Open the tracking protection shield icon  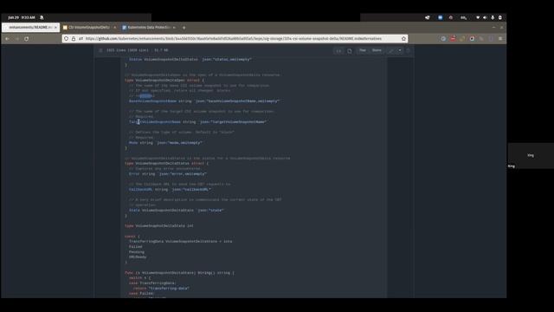pyautogui.click(x=67, y=38)
